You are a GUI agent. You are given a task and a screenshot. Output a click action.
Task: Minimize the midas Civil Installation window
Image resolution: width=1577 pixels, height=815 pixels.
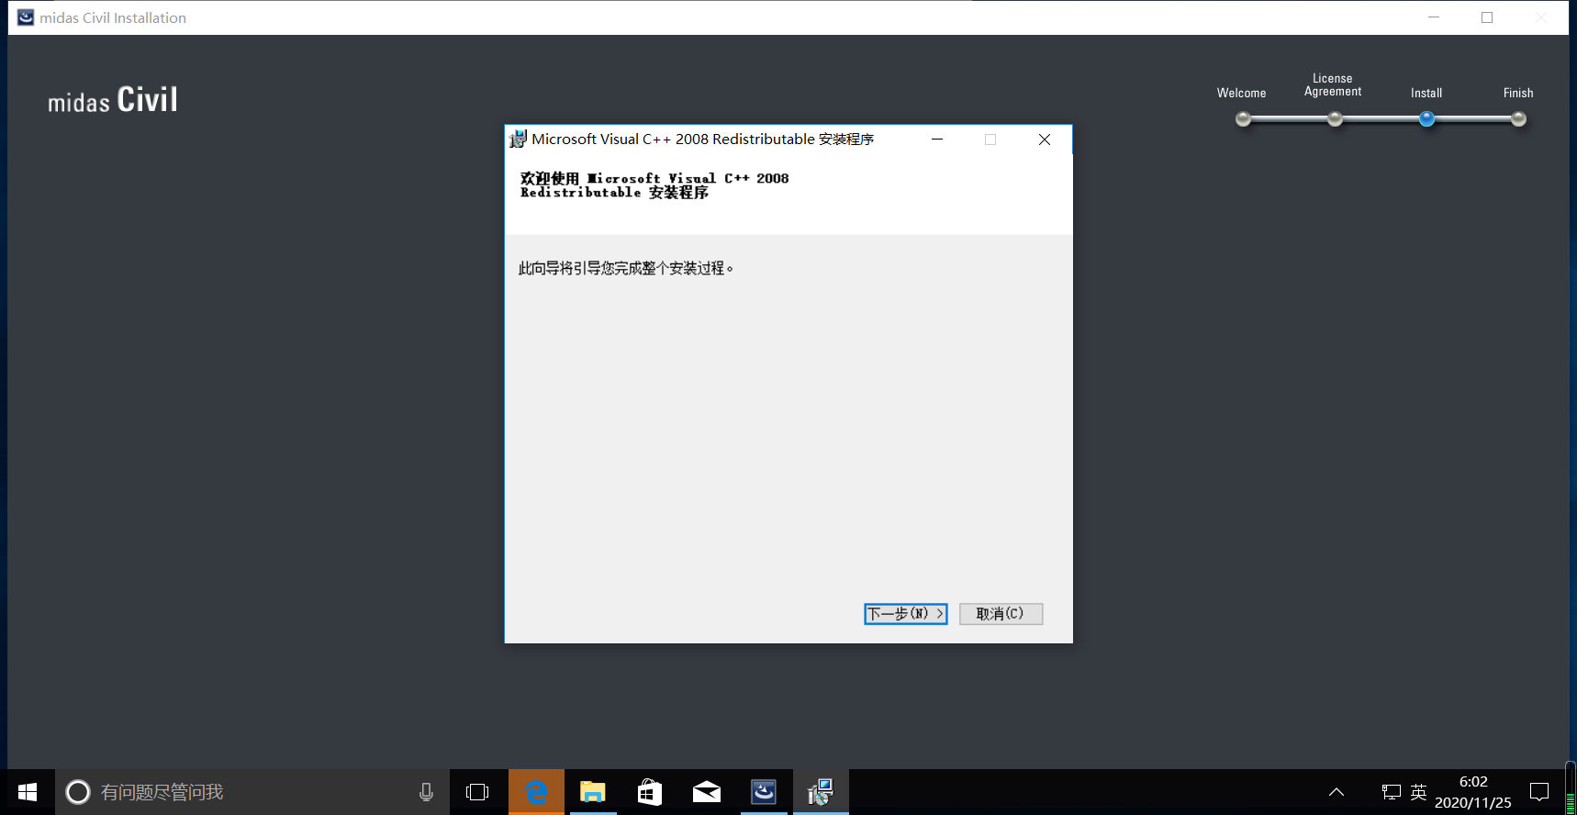(x=1434, y=17)
